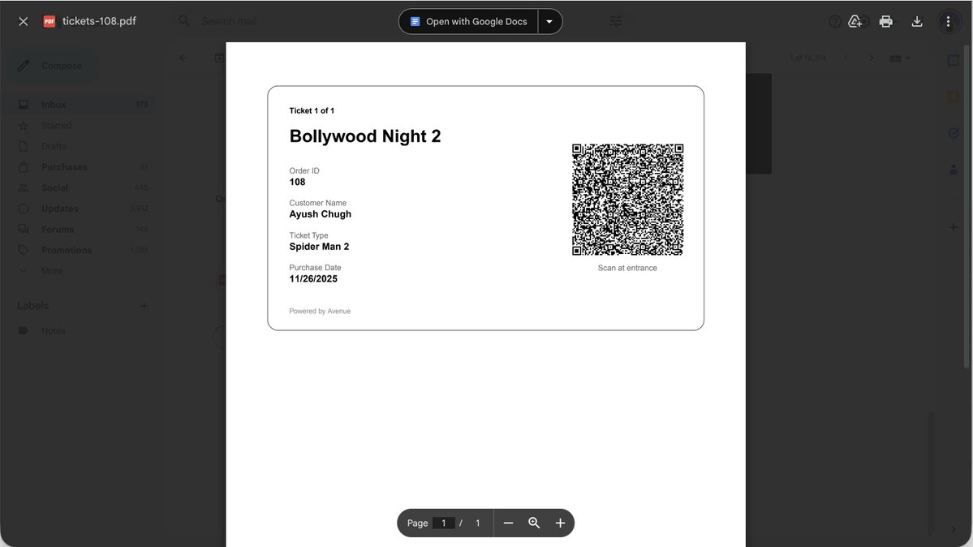Screen dimensions: 973x547
Task: Click Compose in Gmail background
Action: click(53, 66)
